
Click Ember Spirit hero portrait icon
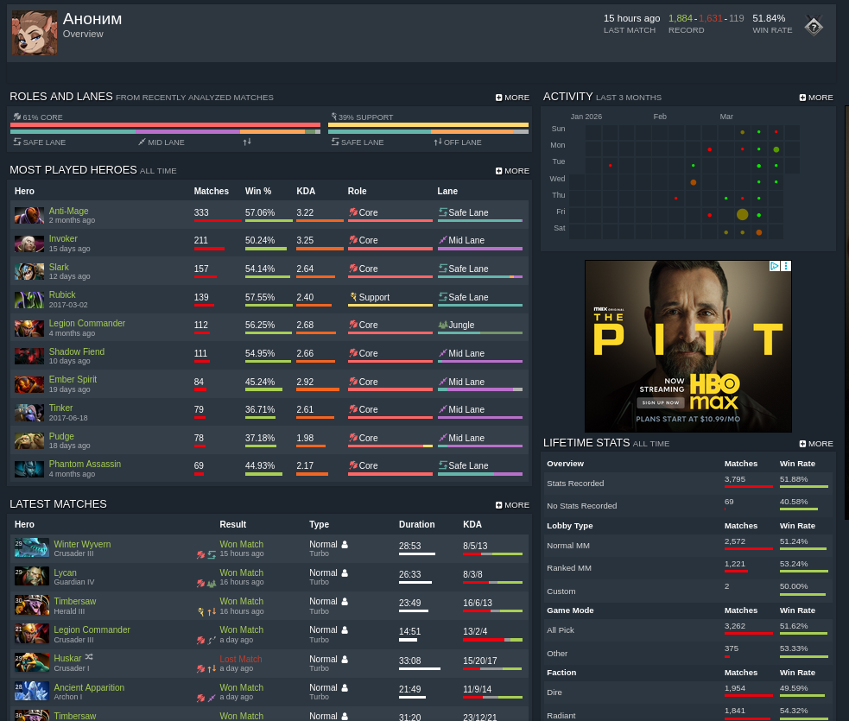click(29, 384)
